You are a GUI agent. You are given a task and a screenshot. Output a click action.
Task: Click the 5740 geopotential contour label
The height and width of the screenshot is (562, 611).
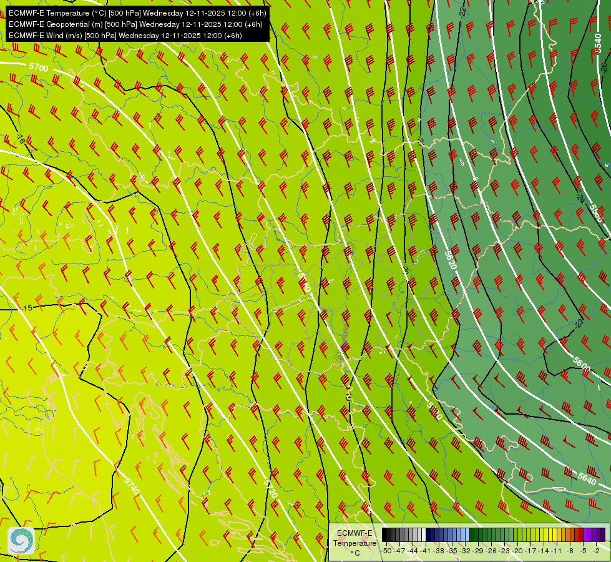132,486
